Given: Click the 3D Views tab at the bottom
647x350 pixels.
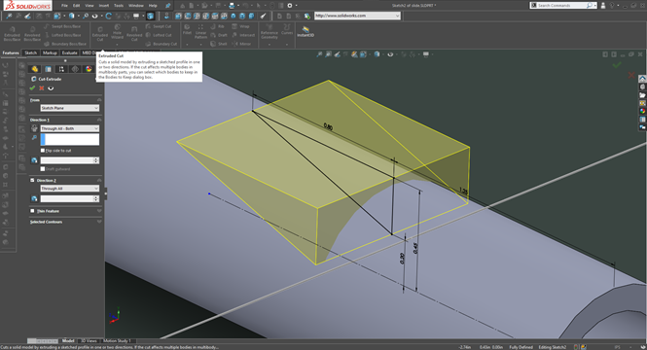Looking at the screenshot, I should coord(89,341).
